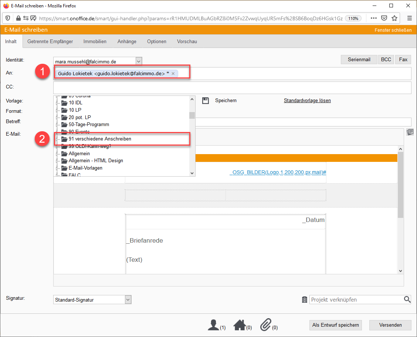Image resolution: width=417 pixels, height=337 pixels.
Task: Open linked contacts person icon
Action: [214, 325]
